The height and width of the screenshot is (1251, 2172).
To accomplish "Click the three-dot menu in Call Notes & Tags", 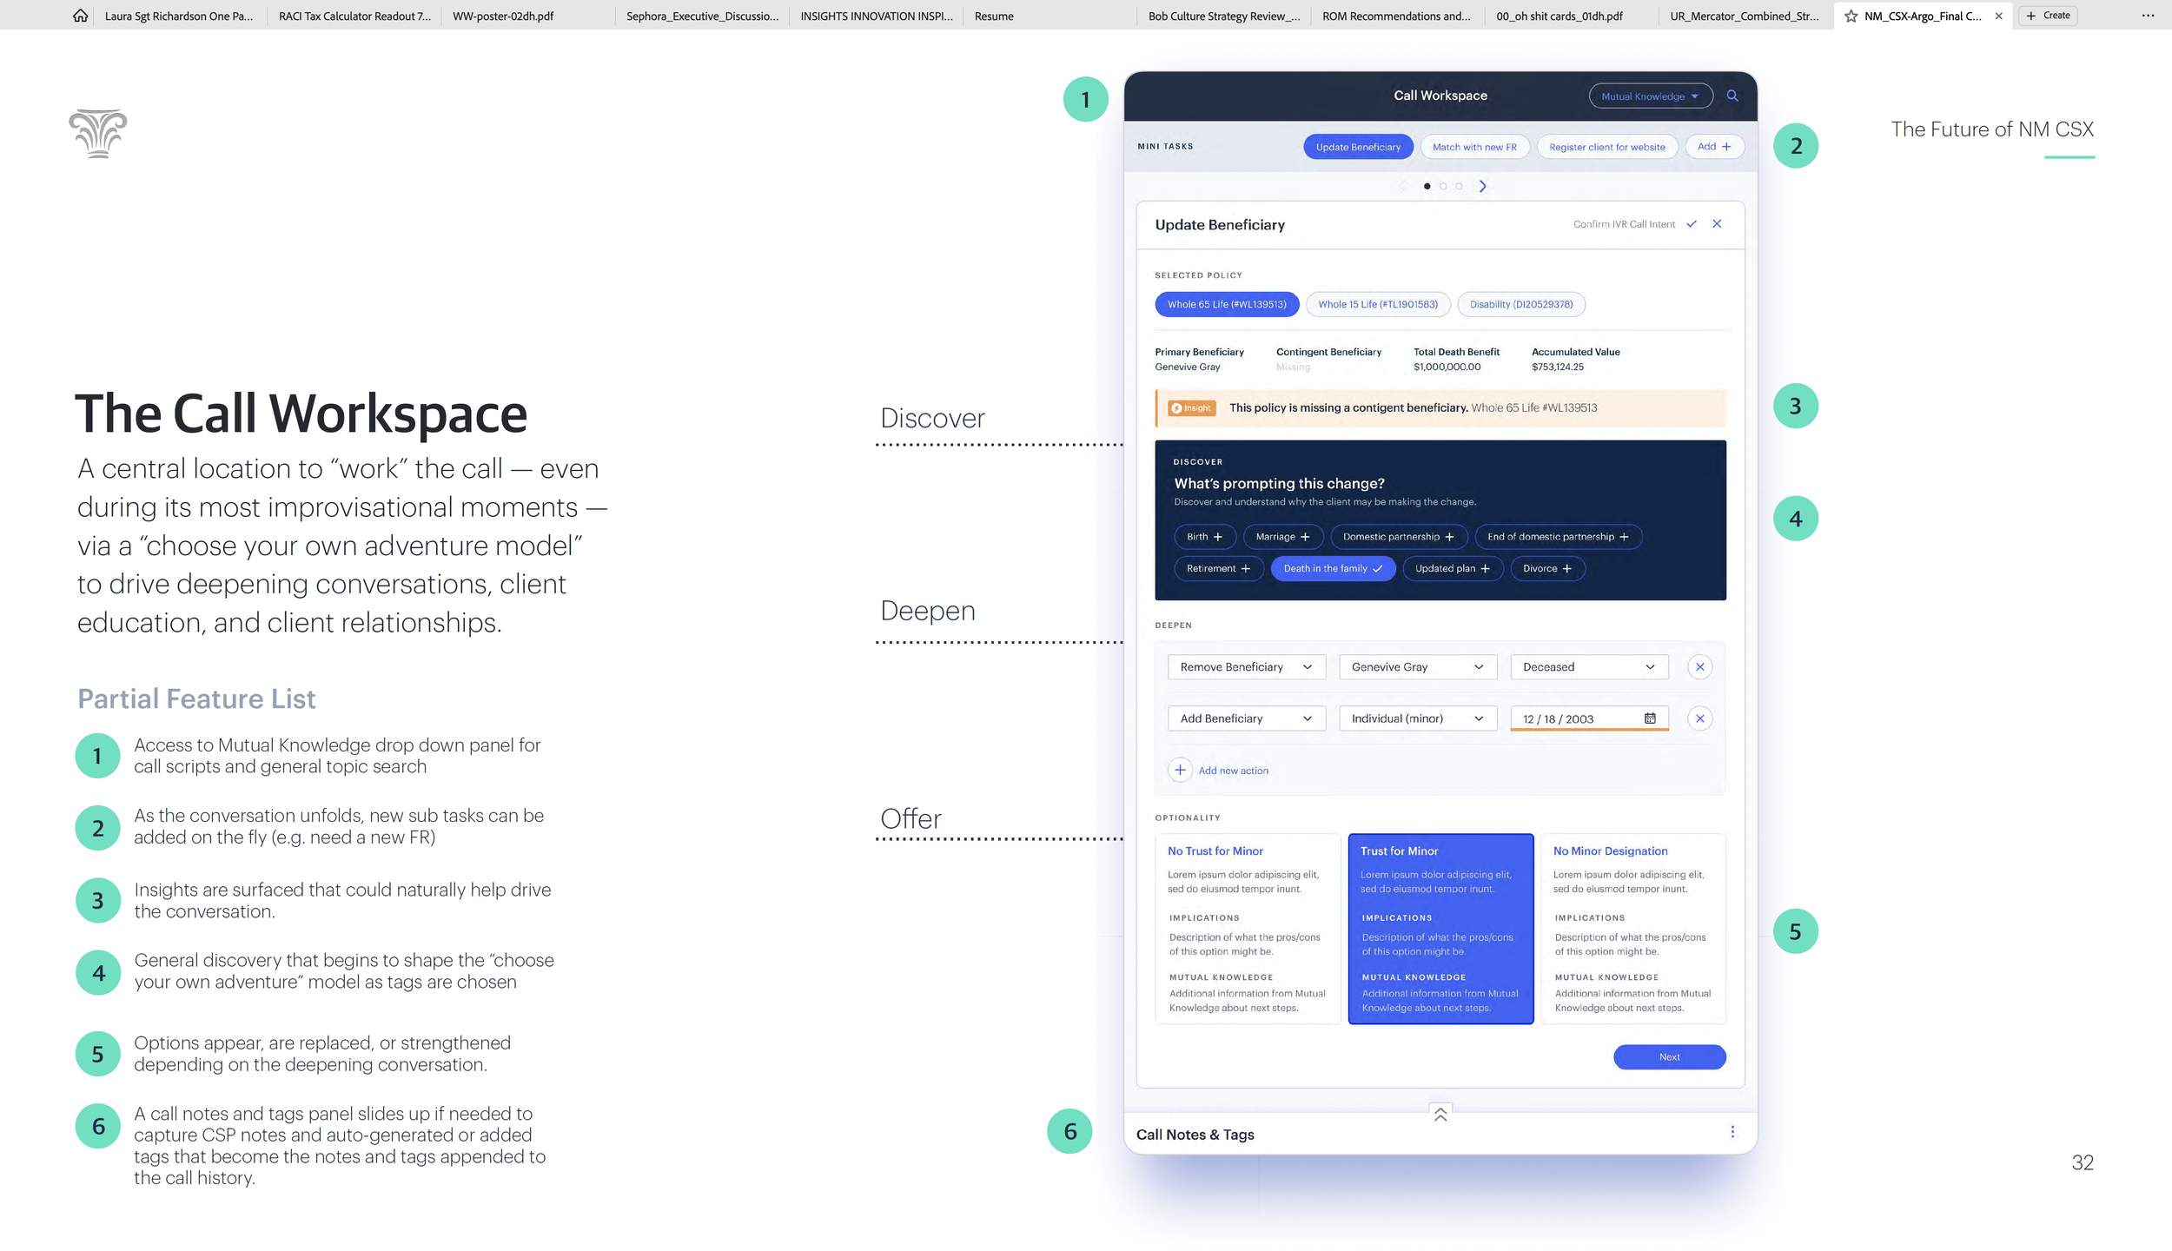I will pyautogui.click(x=1732, y=1132).
